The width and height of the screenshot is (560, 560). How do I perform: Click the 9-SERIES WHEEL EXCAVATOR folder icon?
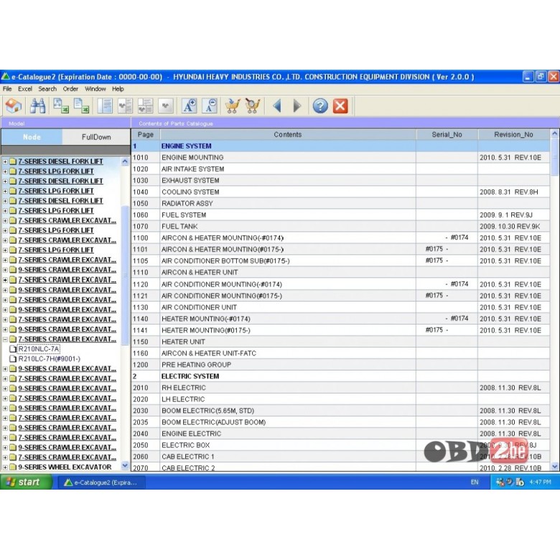tap(13, 467)
